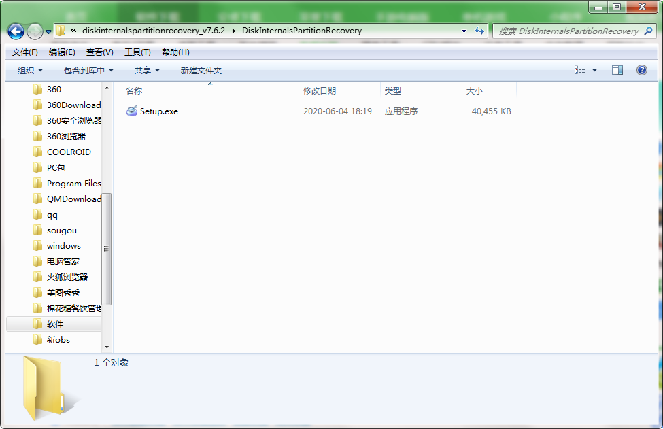Select the 360Download folder
This screenshot has width=663, height=429.
(x=67, y=105)
